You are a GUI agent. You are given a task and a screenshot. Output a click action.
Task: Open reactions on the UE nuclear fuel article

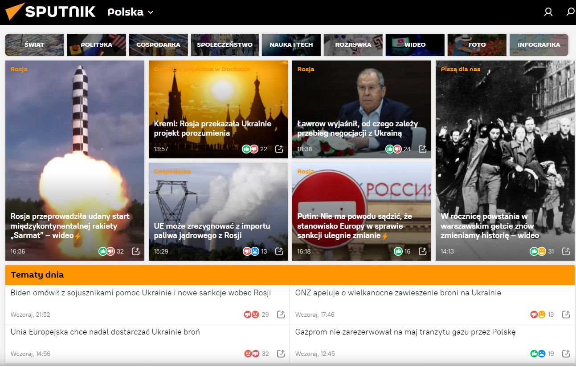(x=255, y=251)
